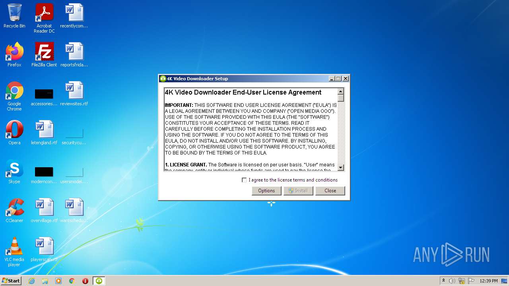Click the Close button in the setup dialog
Screen dimensions: 509x286
pos(330,191)
